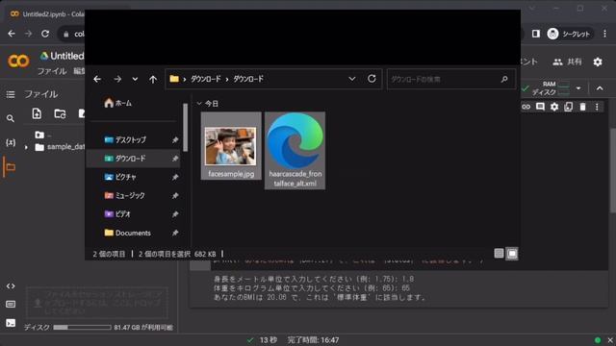The width and height of the screenshot is (616, 346).
Task: Open the cell editor settings gear
Action: pyautogui.click(x=554, y=107)
